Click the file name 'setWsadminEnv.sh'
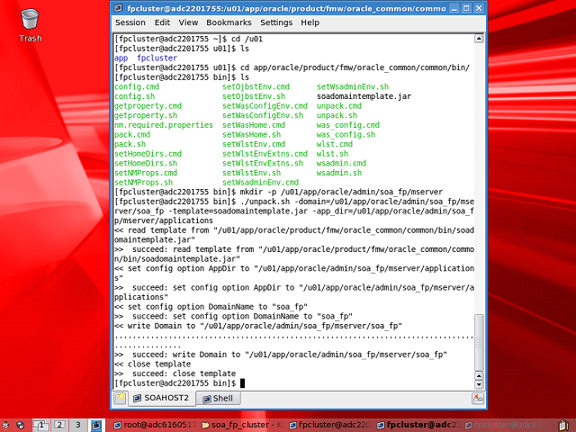This screenshot has height=432, width=576. [353, 86]
